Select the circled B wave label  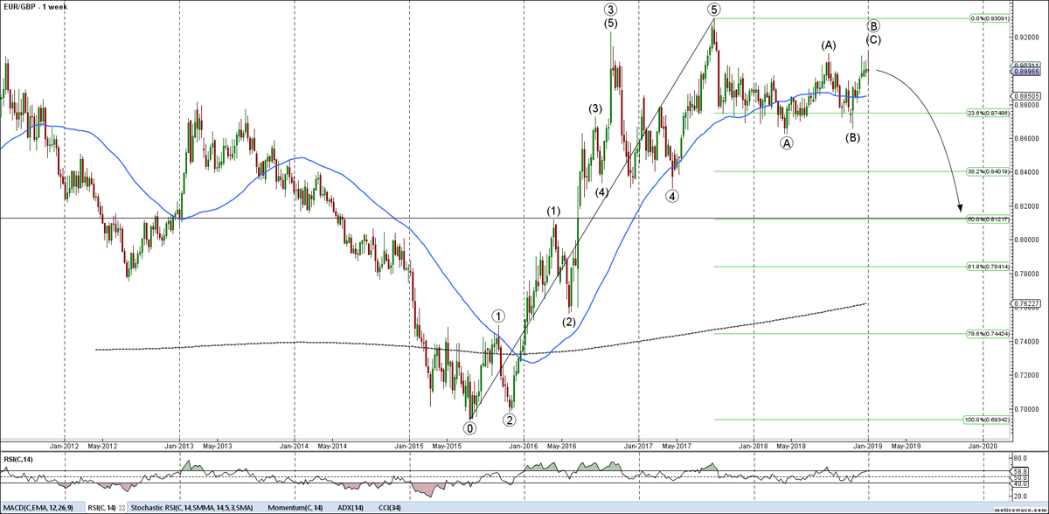coord(872,25)
